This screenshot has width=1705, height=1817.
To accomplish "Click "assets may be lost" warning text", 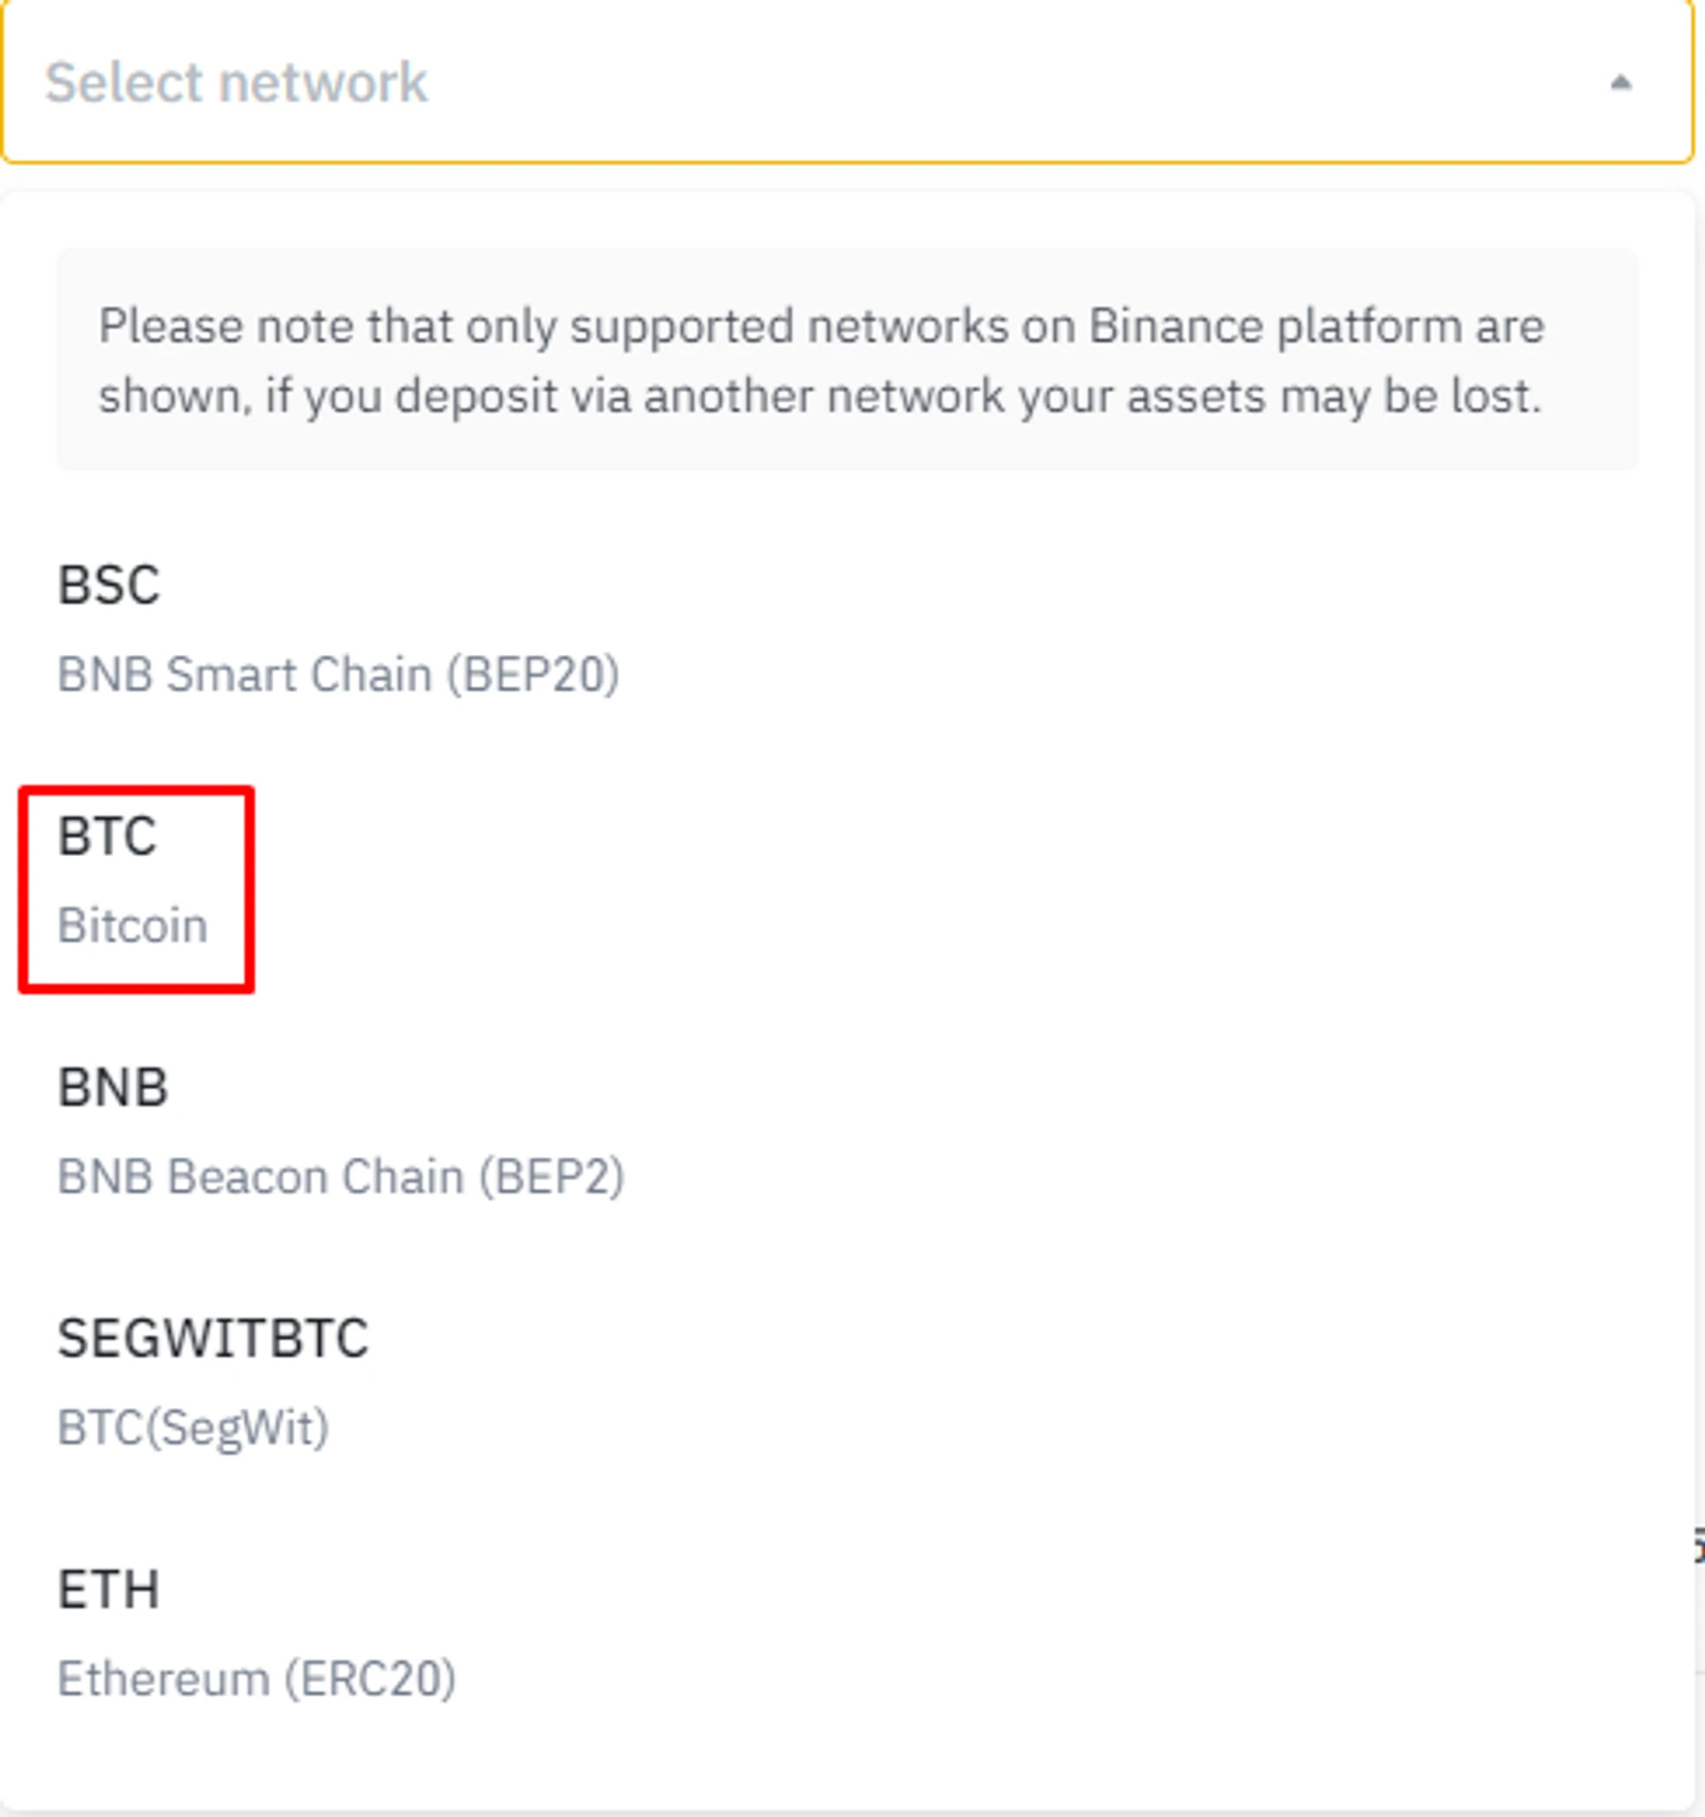I will pyautogui.click(x=1334, y=396).
